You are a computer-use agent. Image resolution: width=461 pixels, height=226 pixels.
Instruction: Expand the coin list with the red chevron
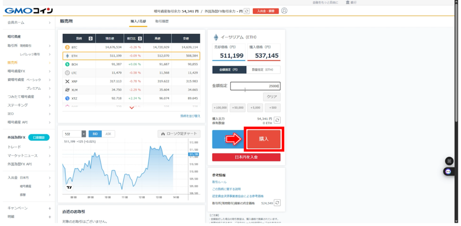tap(131, 108)
